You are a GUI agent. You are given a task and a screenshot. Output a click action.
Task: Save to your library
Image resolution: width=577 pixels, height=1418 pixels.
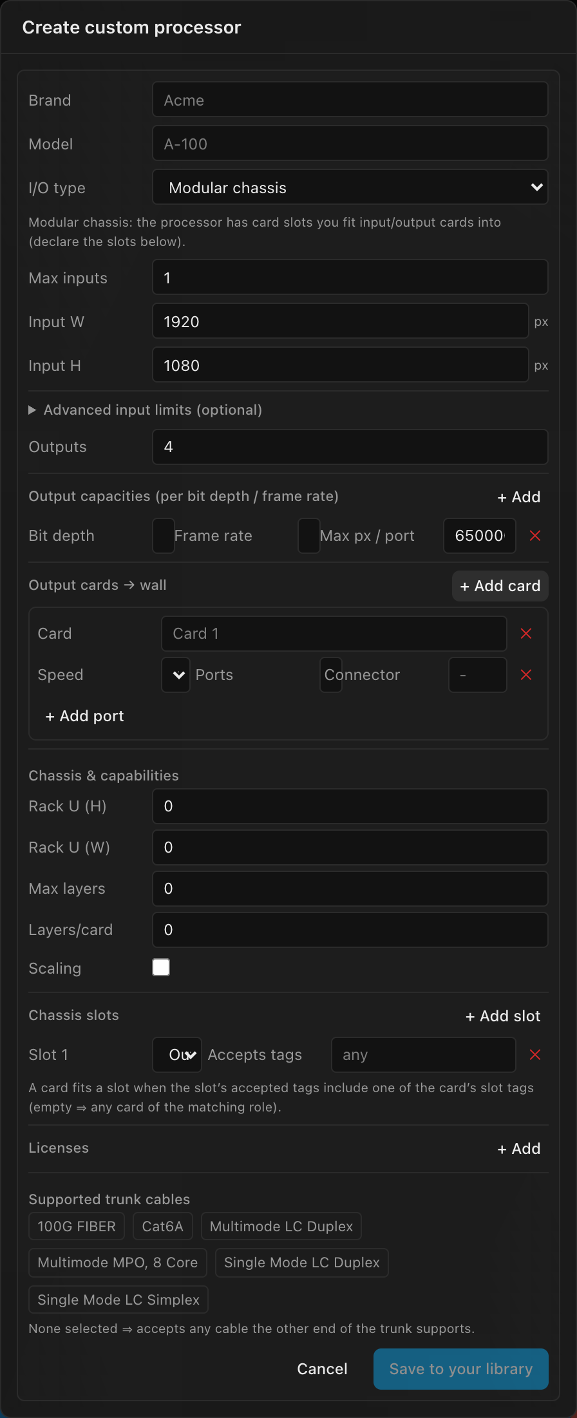pos(461,1369)
